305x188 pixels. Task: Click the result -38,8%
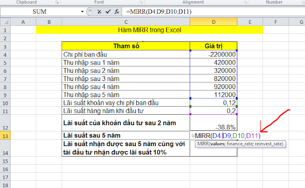point(225,128)
